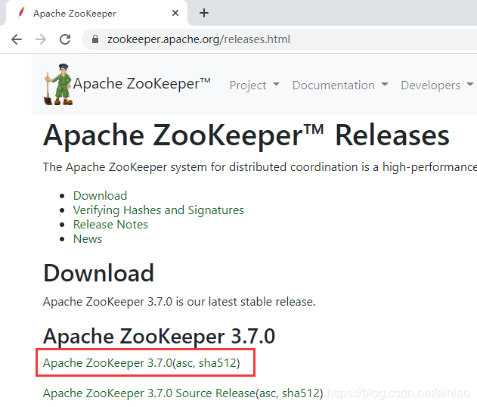Close the Apache ZooKeeper tab
477x407 pixels.
click(x=175, y=13)
